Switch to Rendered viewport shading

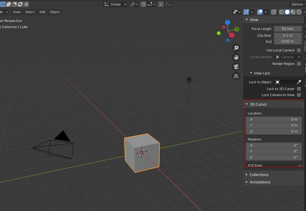tap(299, 12)
